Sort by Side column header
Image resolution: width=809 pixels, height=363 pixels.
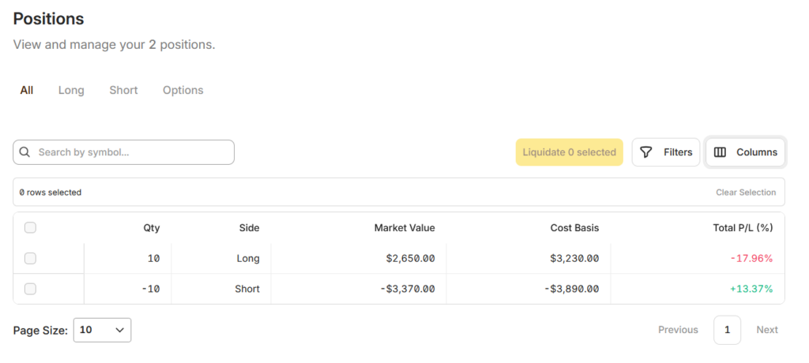249,228
